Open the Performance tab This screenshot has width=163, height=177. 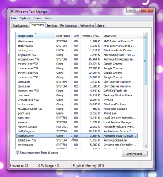click(68, 25)
